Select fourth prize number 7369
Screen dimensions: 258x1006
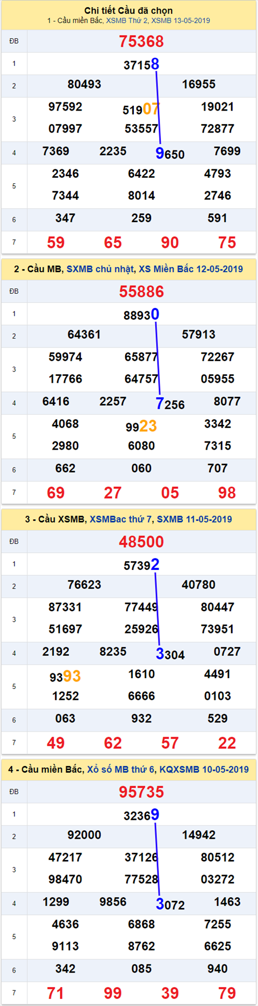point(56,151)
